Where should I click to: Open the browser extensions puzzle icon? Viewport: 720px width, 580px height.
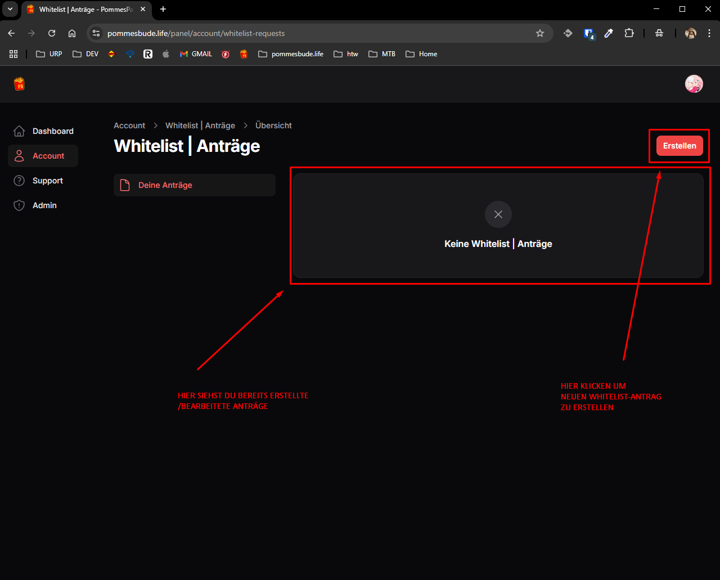click(x=629, y=33)
